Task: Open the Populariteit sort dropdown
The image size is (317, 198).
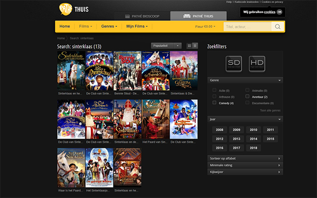Action: [x=166, y=46]
